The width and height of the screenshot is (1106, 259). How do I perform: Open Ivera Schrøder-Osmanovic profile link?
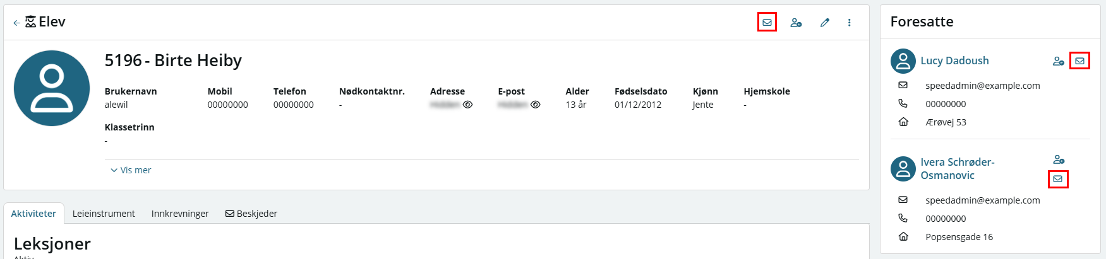(x=958, y=169)
